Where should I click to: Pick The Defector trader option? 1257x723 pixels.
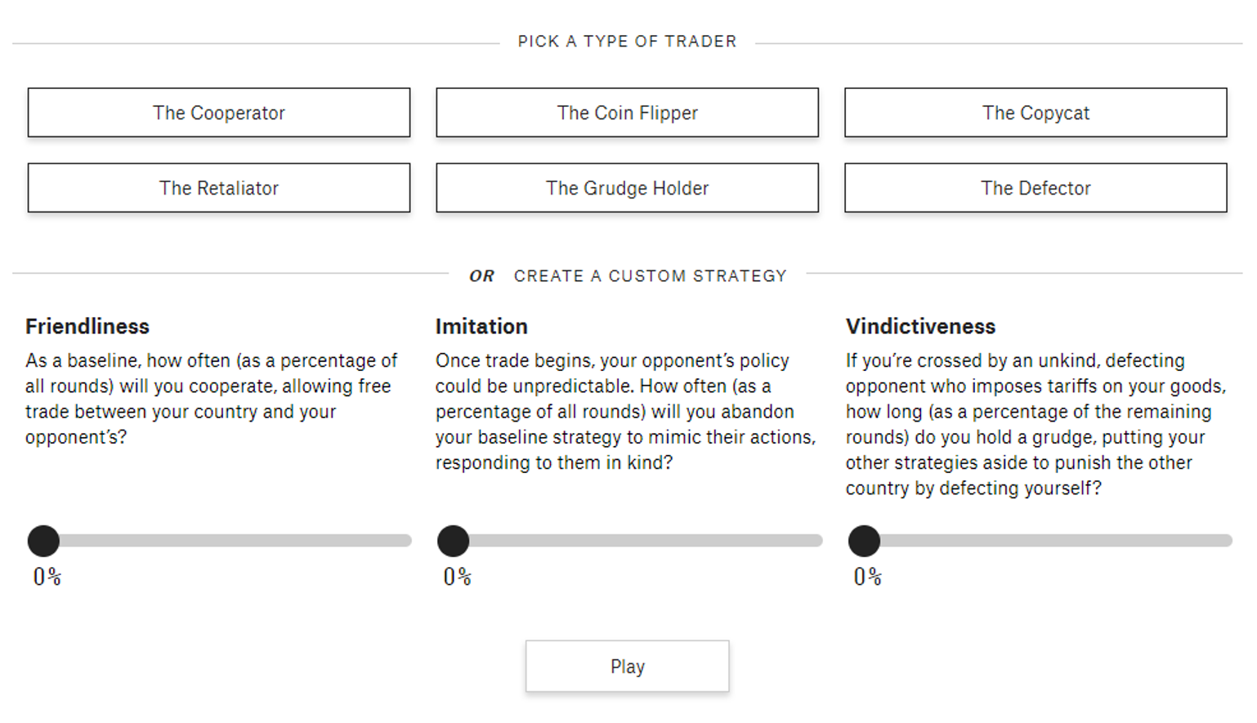click(x=1036, y=188)
